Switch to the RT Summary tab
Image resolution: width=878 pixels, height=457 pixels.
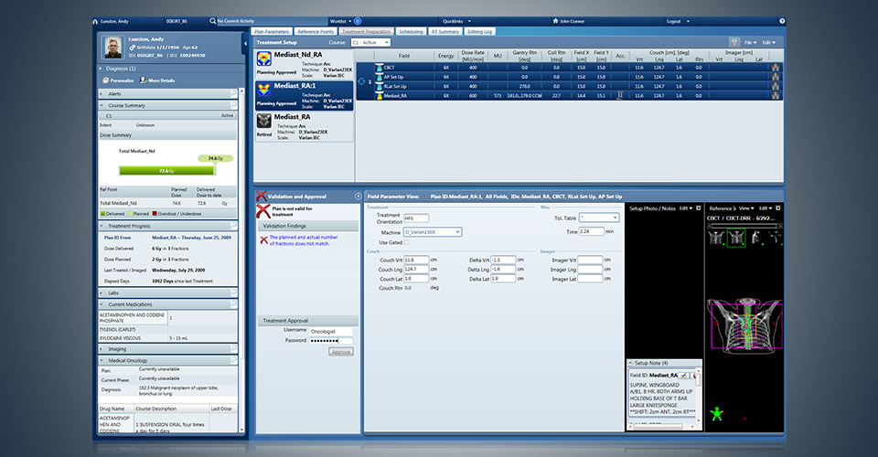[445, 31]
